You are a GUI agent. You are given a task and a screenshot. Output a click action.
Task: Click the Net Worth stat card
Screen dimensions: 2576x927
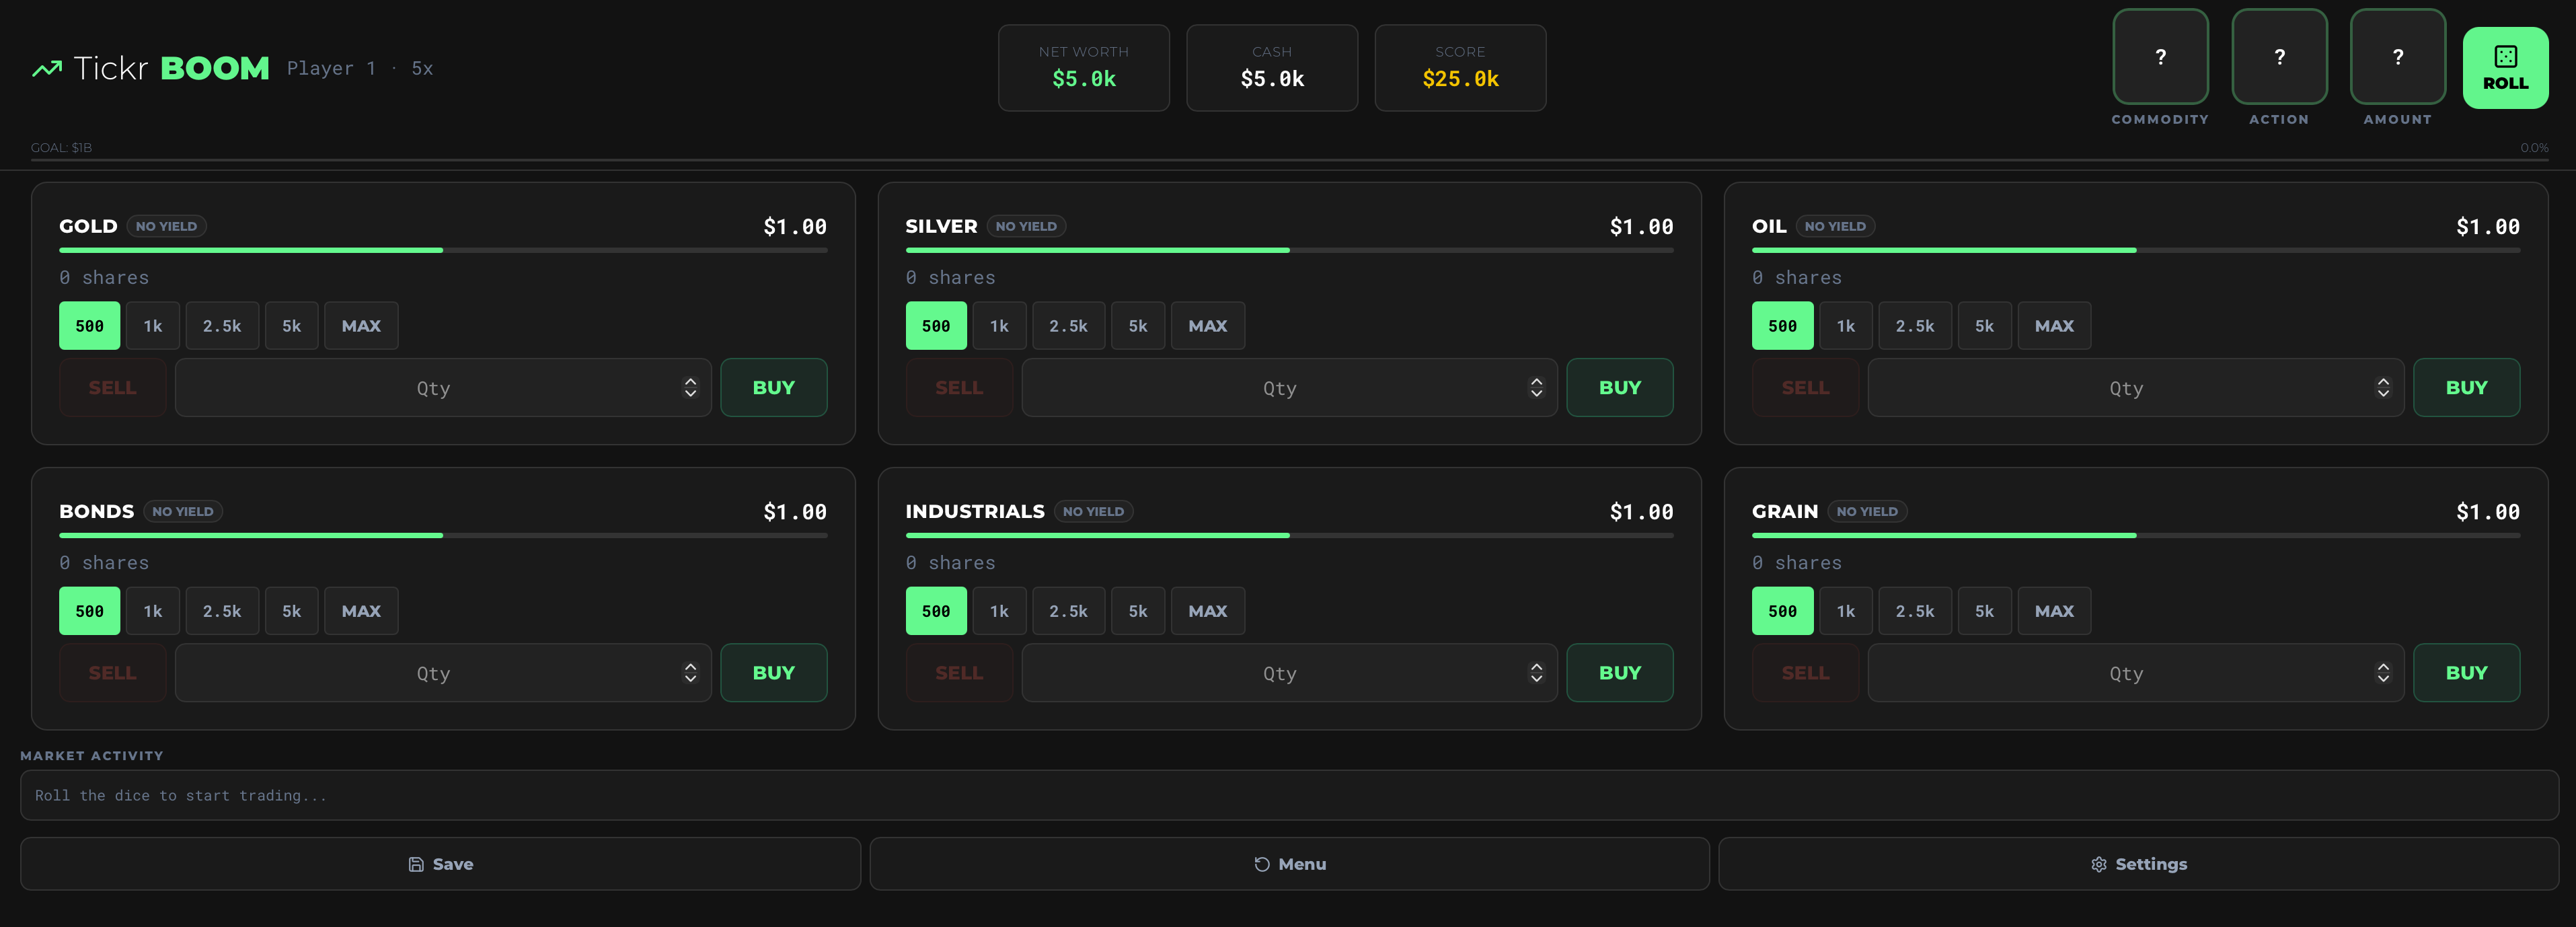[x=1083, y=68]
